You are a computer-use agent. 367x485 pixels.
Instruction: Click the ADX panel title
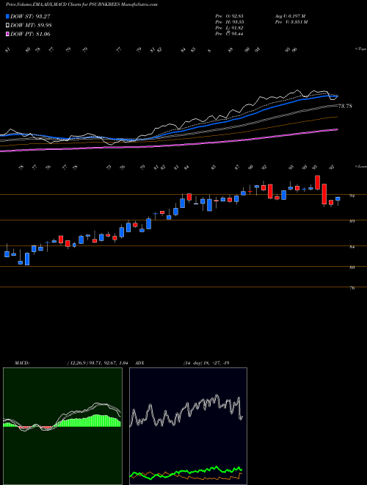coord(139,363)
